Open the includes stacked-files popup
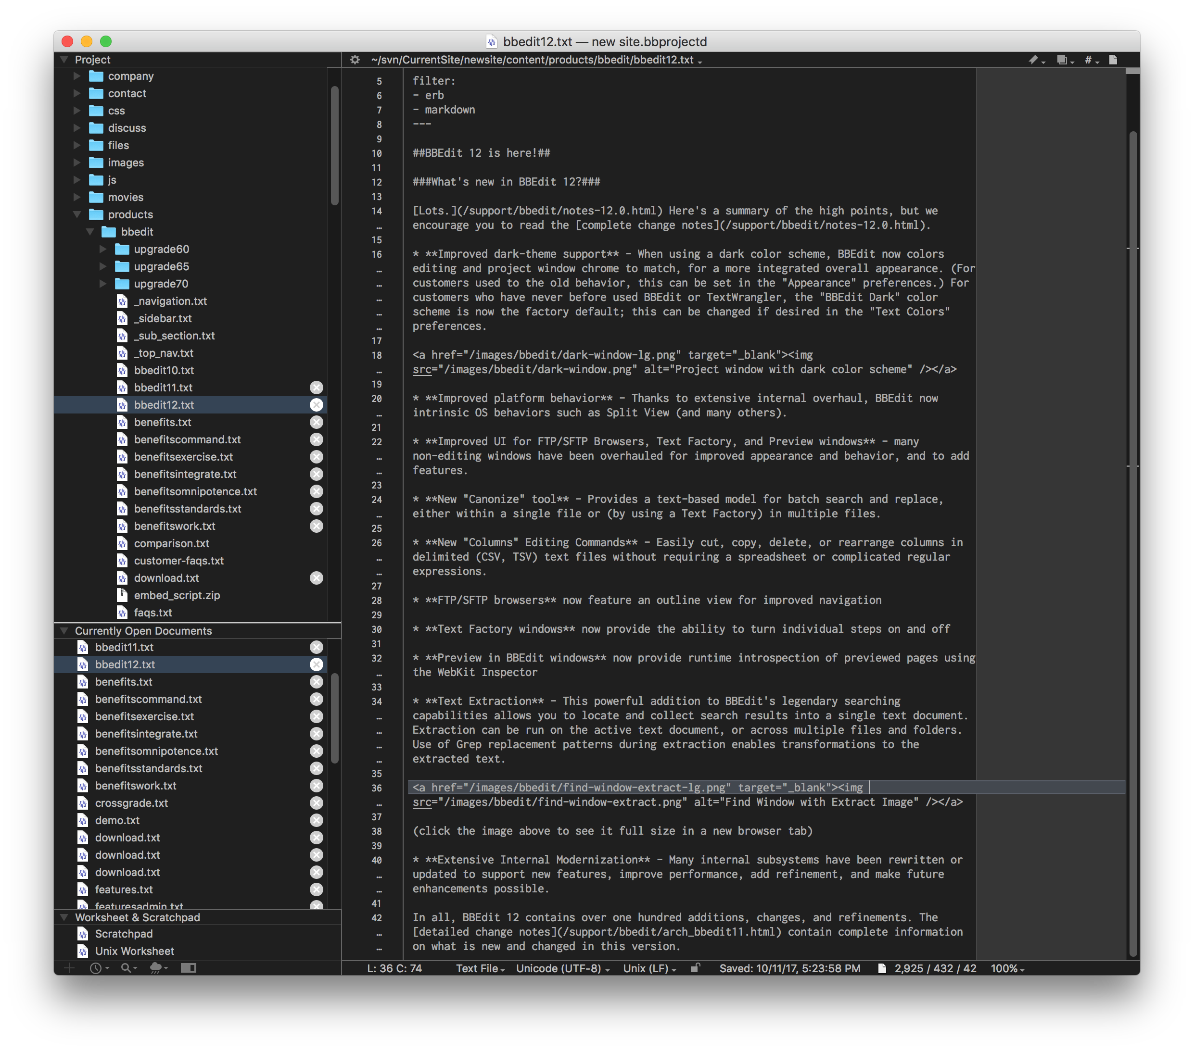This screenshot has height=1052, width=1194. coord(1065,60)
